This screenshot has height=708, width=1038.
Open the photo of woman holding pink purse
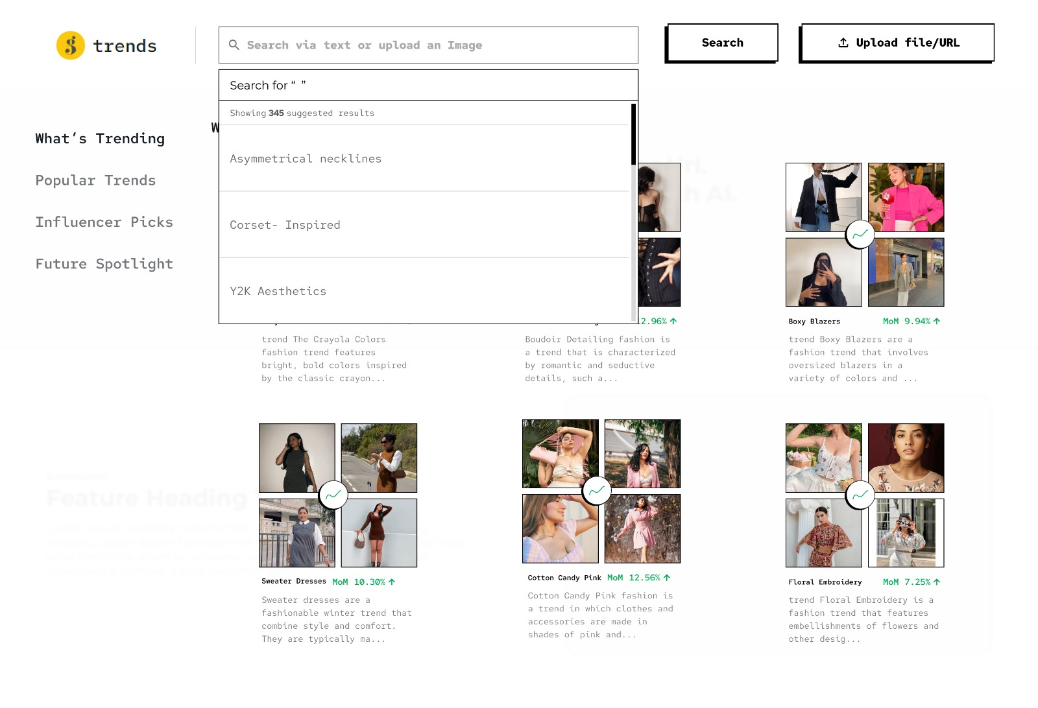tap(561, 454)
